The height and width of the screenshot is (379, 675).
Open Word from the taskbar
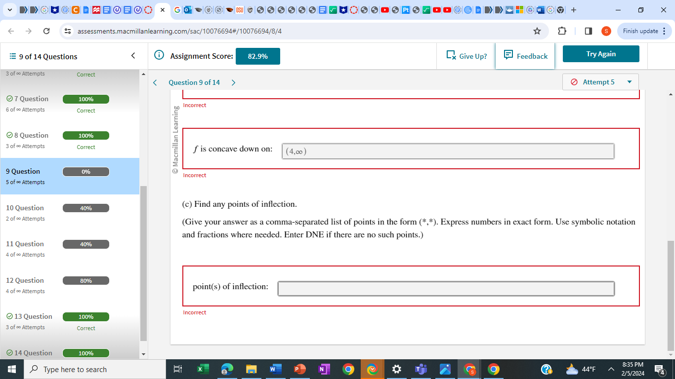[x=275, y=369]
